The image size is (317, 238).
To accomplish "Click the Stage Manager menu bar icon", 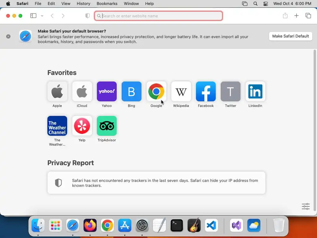I will click(x=245, y=4).
